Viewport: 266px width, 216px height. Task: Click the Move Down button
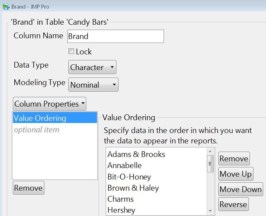pos(241,189)
